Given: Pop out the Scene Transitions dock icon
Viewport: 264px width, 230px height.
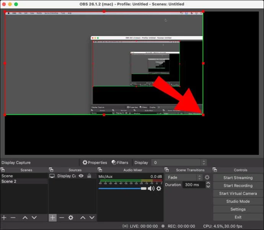Looking at the screenshot, I should pyautogui.click(x=166, y=169).
